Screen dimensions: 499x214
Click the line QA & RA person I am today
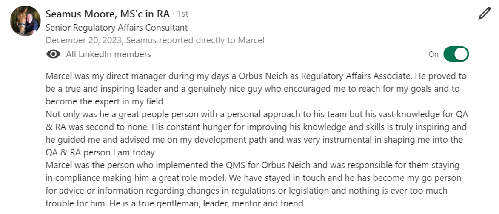click(101, 153)
